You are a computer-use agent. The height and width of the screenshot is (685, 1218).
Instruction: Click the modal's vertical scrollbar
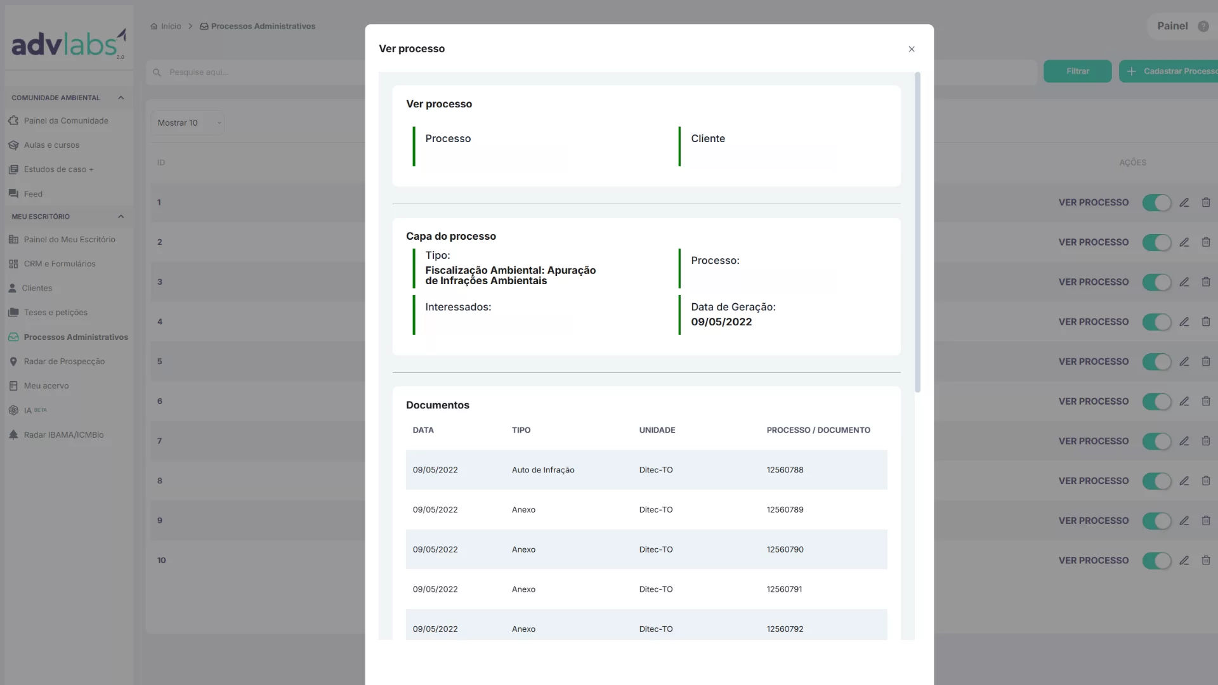click(x=917, y=232)
